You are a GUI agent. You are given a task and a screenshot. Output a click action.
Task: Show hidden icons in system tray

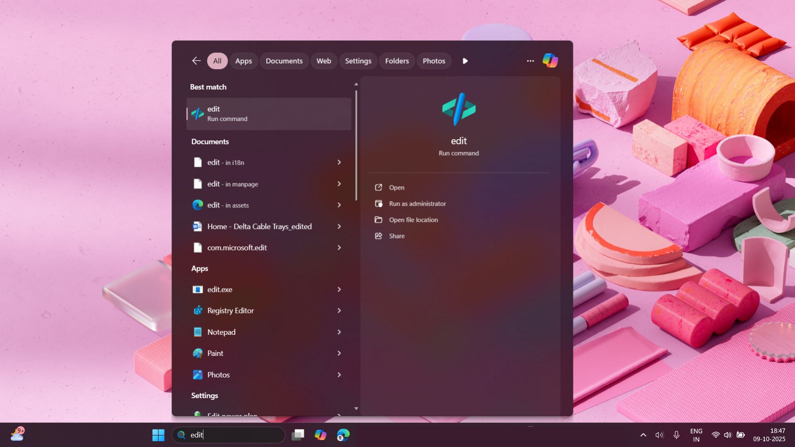643,435
